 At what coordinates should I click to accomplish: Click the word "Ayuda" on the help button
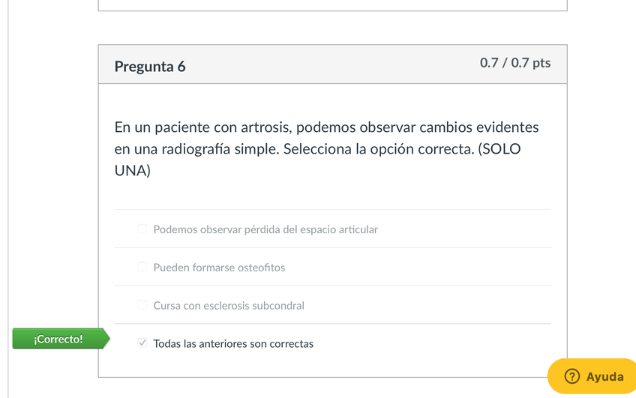click(604, 377)
